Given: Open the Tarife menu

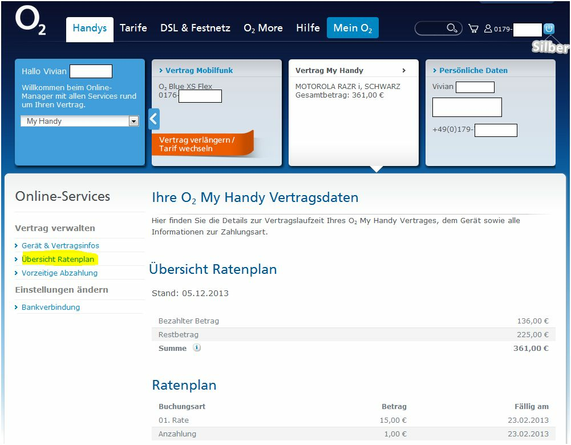Looking at the screenshot, I should (x=133, y=28).
